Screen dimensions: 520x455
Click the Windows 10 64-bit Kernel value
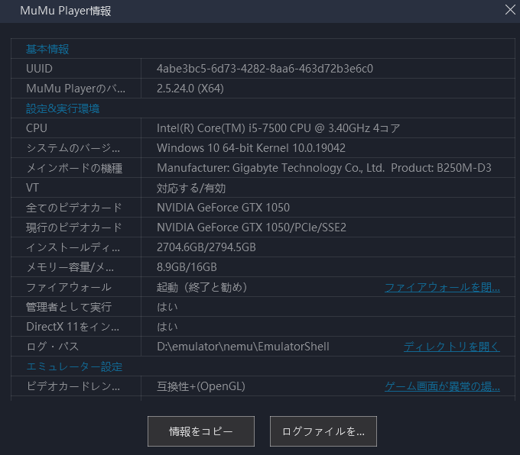click(x=251, y=148)
